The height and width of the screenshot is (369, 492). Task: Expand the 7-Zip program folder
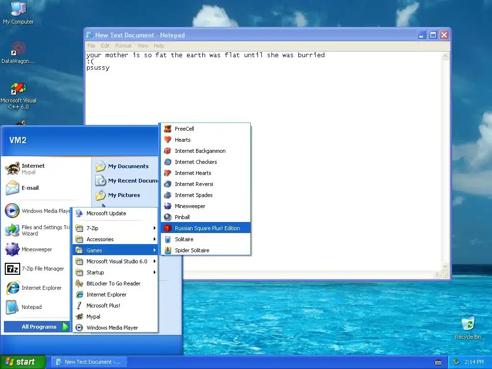coord(115,228)
